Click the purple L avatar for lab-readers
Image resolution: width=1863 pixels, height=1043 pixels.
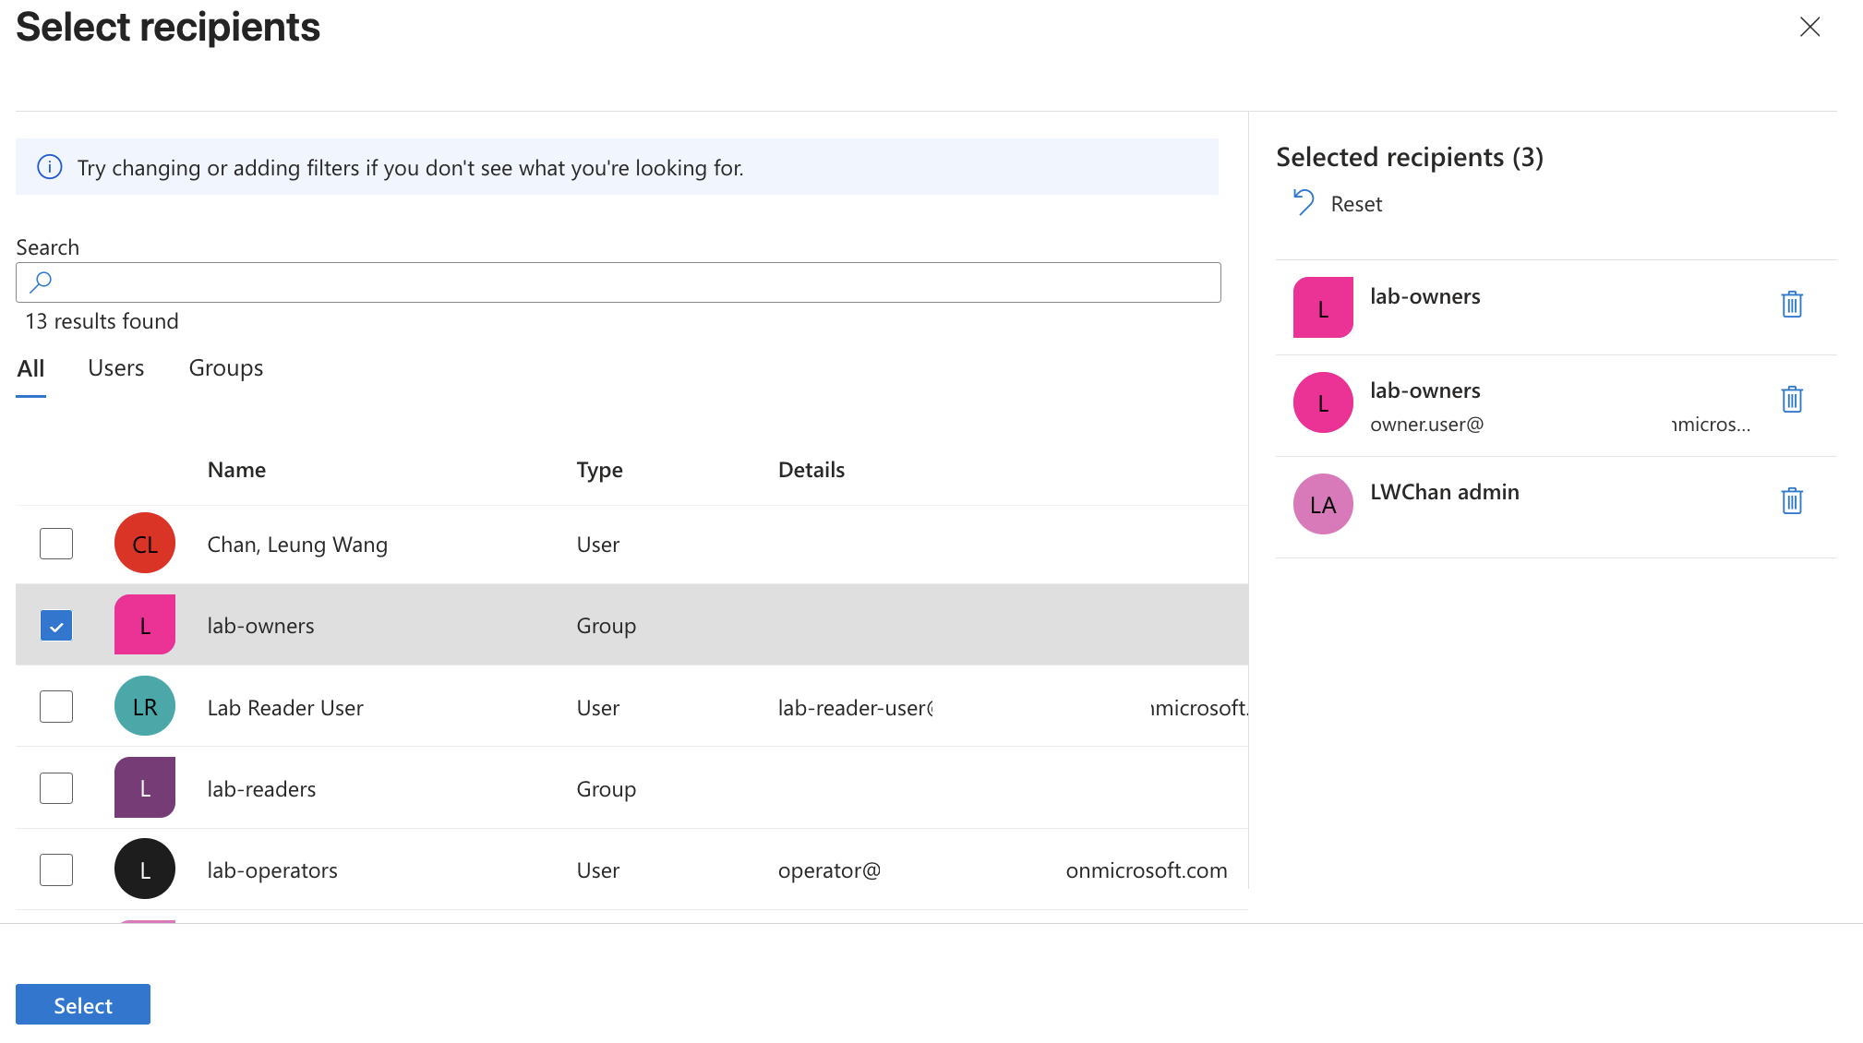point(145,787)
